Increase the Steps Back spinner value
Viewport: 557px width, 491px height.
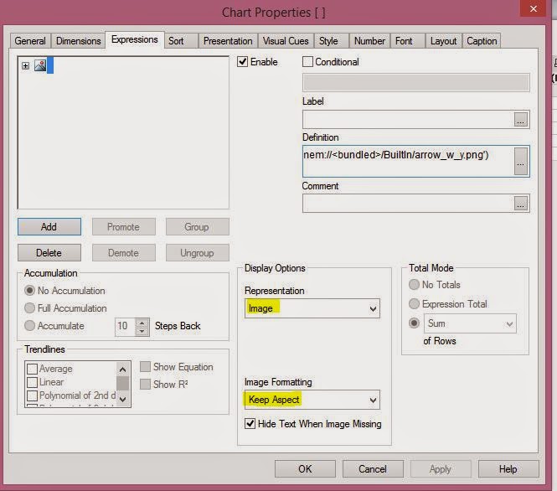142,323
